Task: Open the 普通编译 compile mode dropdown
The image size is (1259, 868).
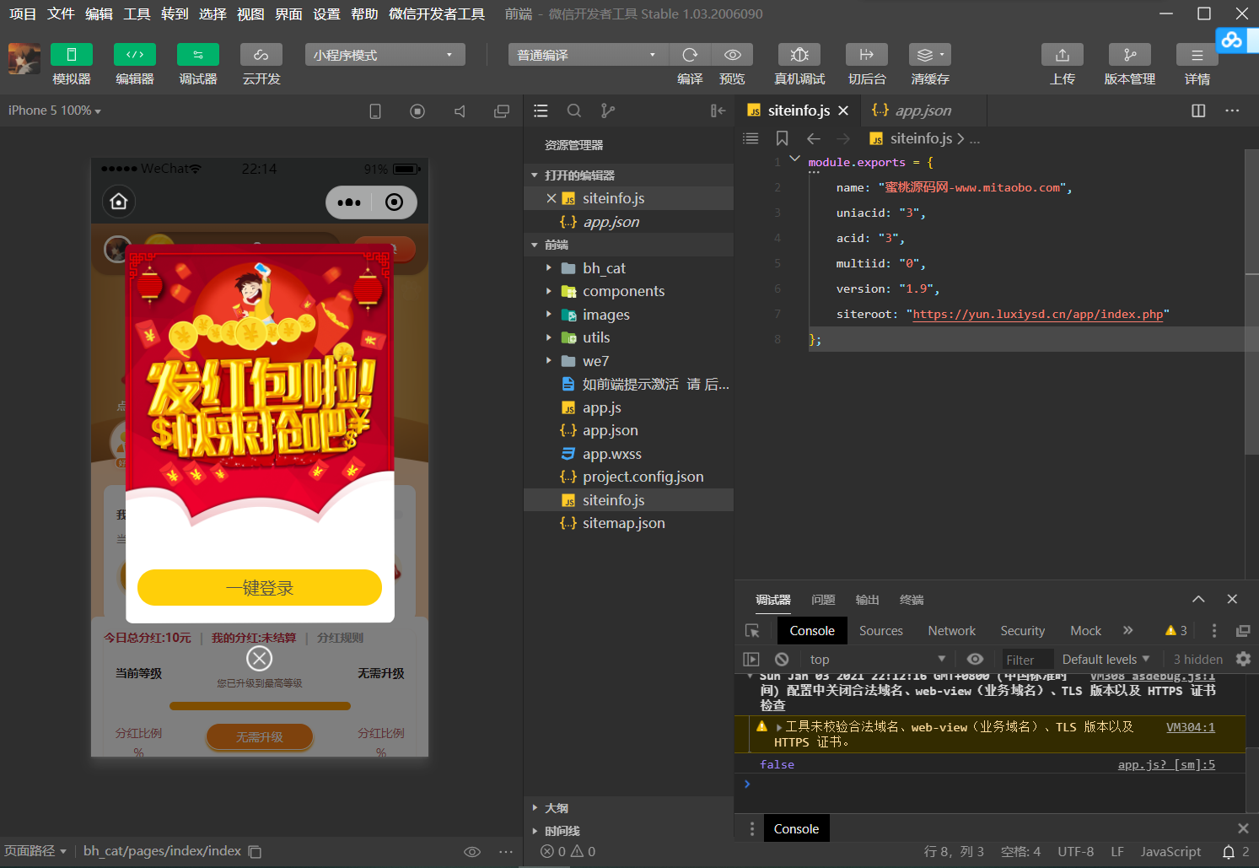Action: 588,55
